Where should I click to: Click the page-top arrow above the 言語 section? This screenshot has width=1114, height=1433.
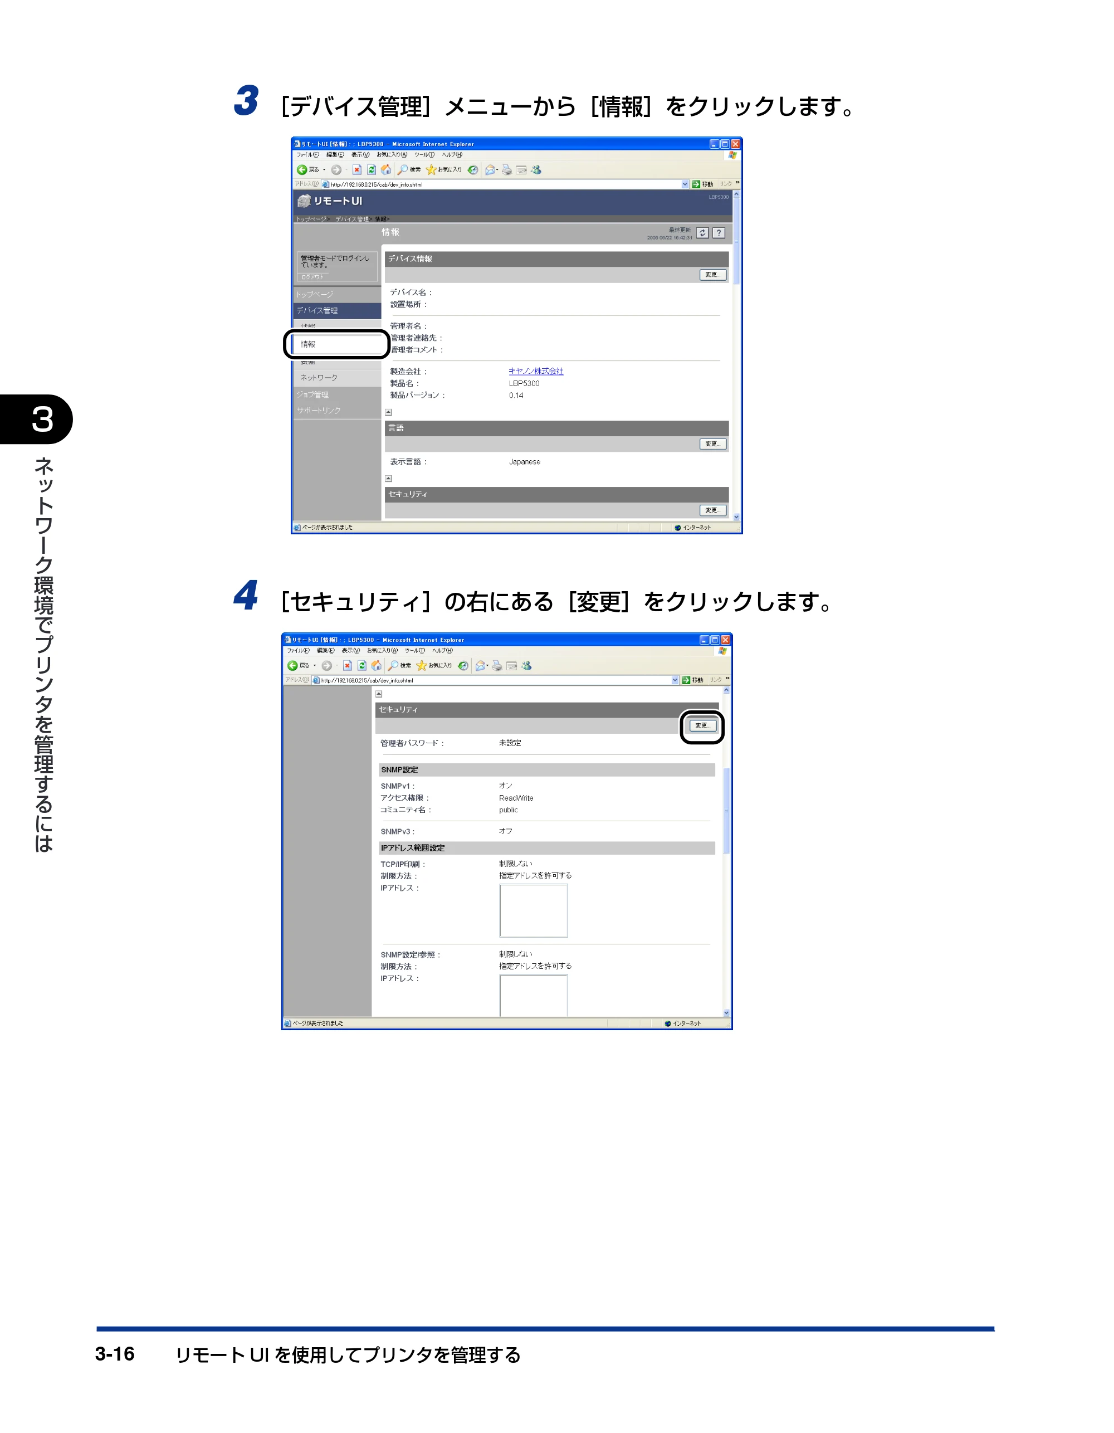point(388,413)
